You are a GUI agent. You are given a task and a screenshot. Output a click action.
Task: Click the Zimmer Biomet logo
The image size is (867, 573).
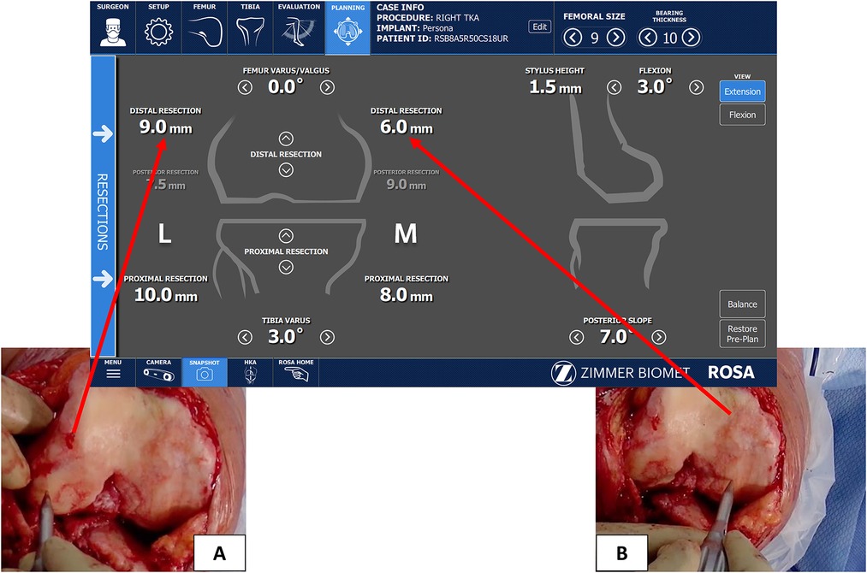coord(621,373)
